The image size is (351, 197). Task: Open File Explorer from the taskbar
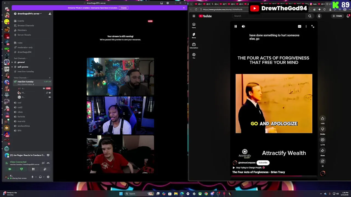176,194
